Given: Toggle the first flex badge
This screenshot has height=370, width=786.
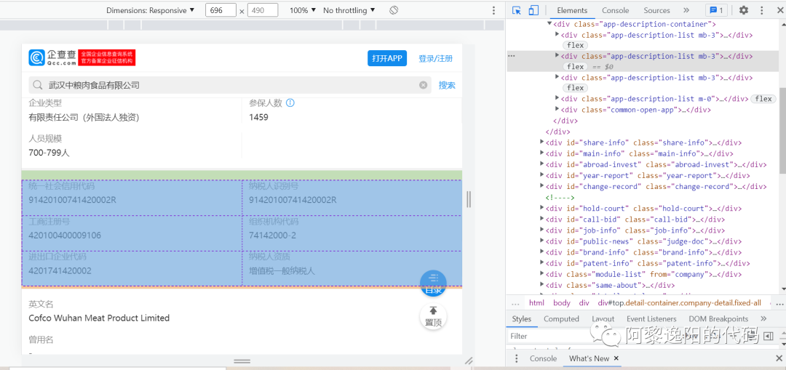Looking at the screenshot, I should click(576, 45).
